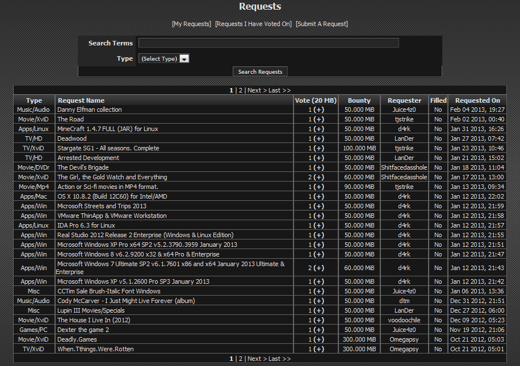Screen dimensions: 520x366
Task: Click (+) vote for Arrested Development
Action: [x=319, y=158]
